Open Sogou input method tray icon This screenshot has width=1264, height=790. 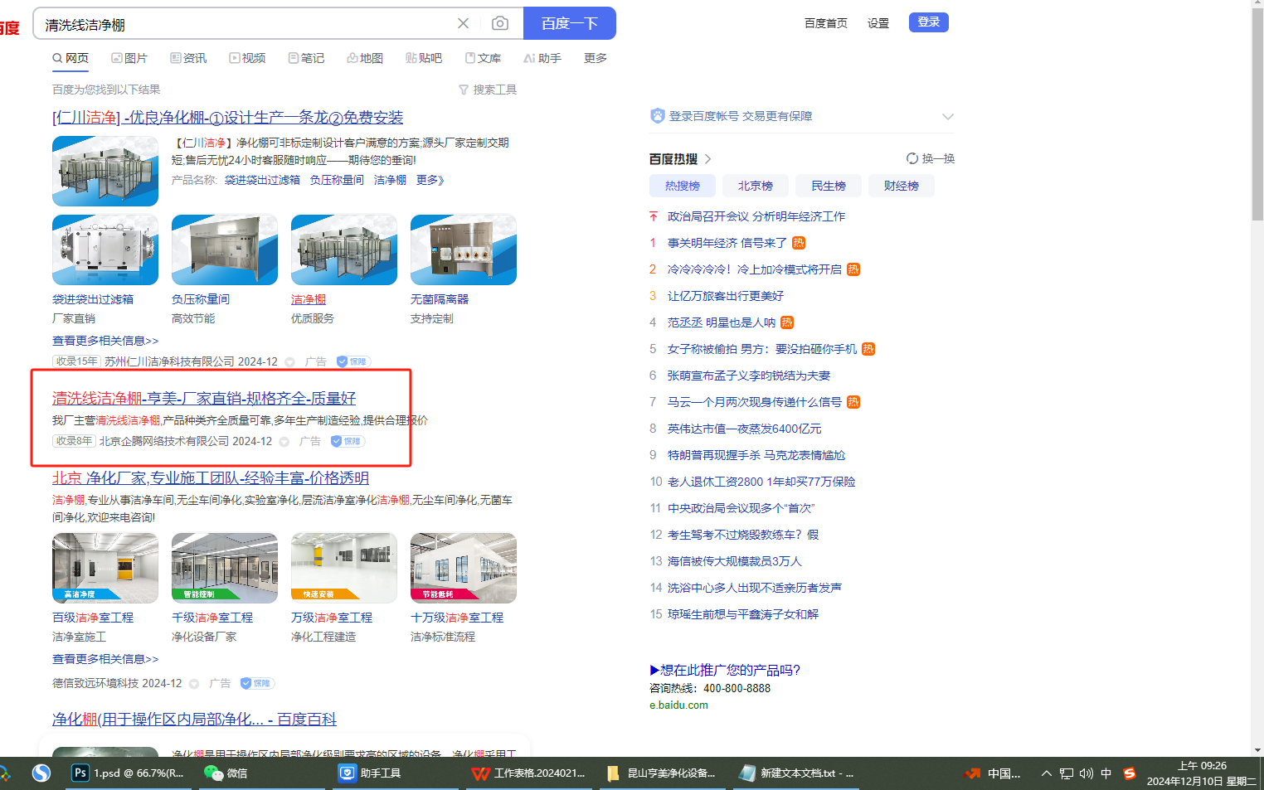(1129, 773)
